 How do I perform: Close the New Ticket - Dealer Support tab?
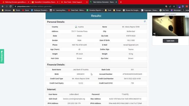(87, 2)
